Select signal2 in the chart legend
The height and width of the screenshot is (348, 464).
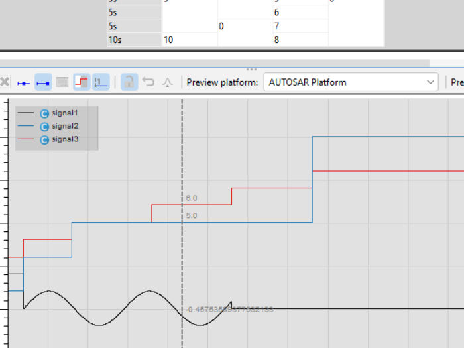click(65, 126)
